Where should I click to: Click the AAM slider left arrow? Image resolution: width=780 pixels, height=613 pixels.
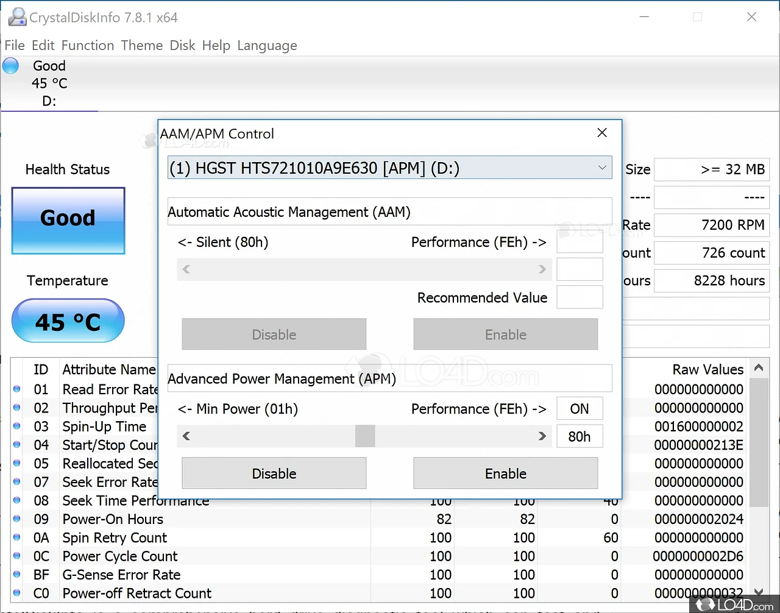pos(186,269)
